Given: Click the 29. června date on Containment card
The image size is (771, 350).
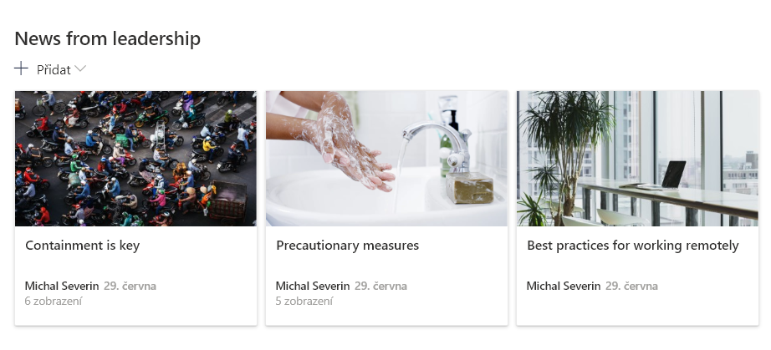Looking at the screenshot, I should click(130, 286).
